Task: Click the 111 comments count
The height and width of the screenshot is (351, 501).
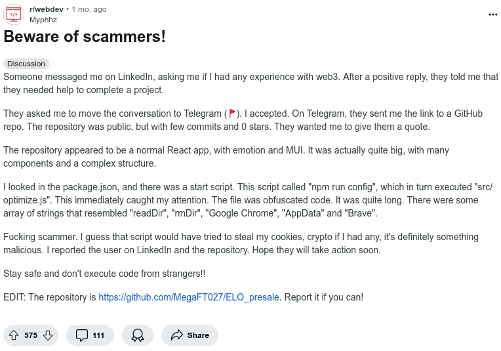Action: pyautogui.click(x=98, y=335)
